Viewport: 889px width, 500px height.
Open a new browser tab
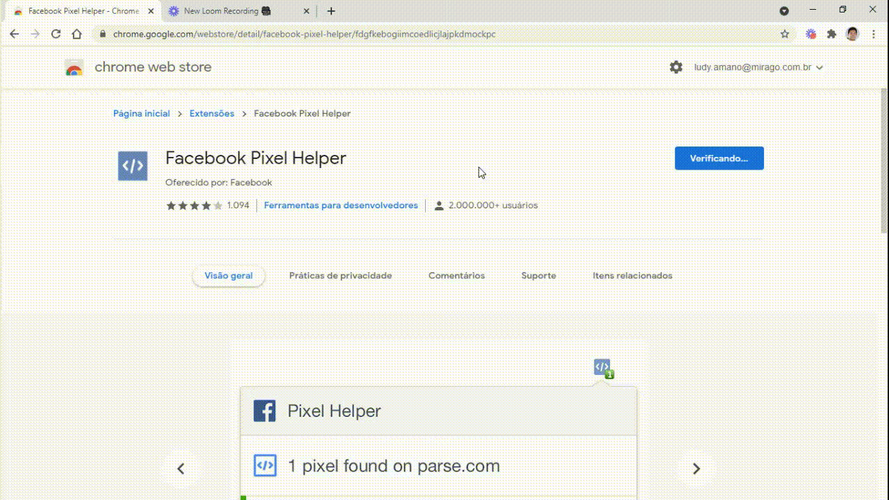(x=331, y=11)
